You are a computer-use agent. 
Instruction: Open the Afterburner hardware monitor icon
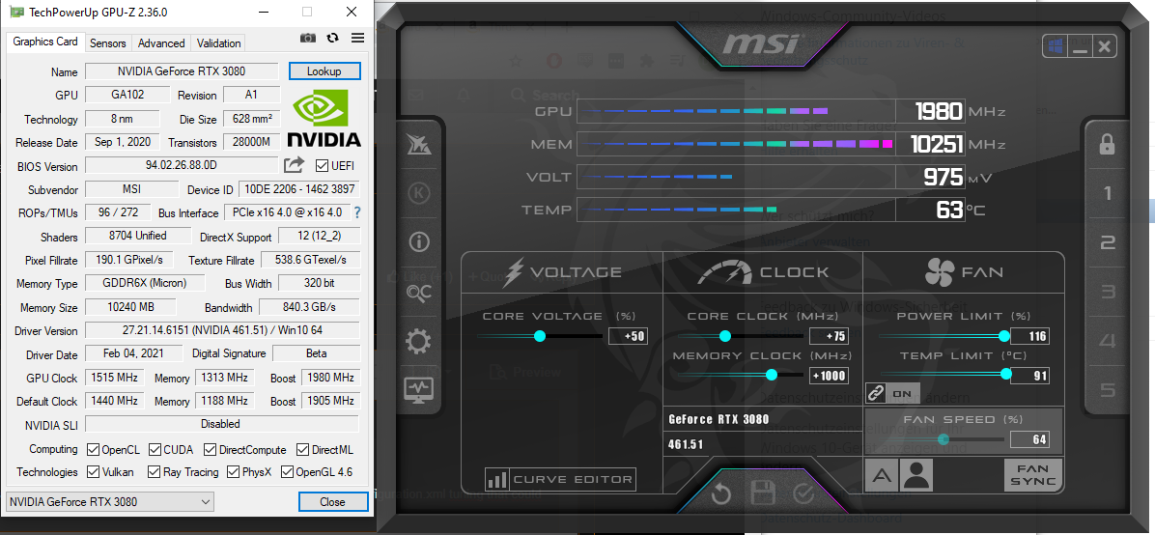[419, 390]
